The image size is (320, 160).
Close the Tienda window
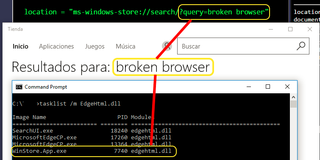tap(309, 29)
